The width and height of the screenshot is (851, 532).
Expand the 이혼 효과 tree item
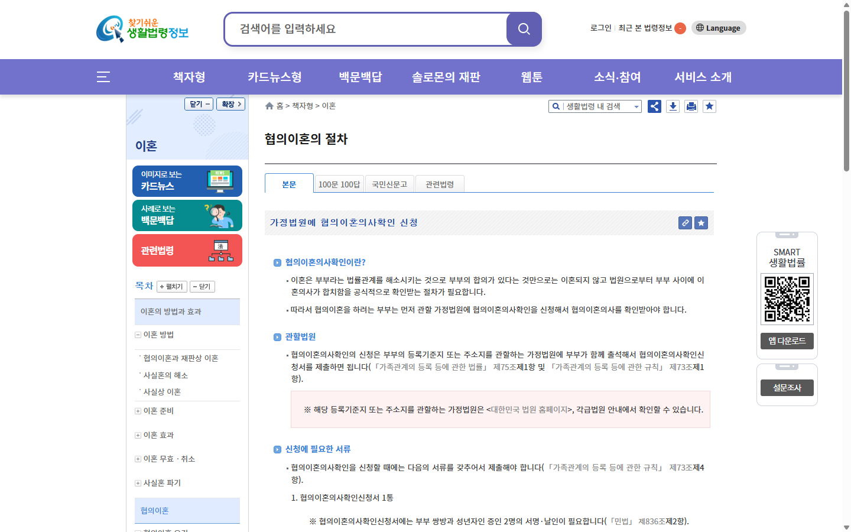(x=138, y=435)
